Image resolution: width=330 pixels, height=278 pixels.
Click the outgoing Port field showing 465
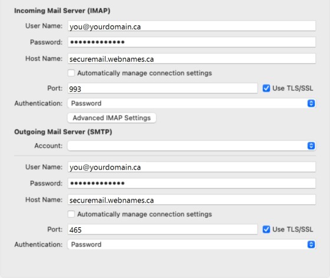(x=163, y=230)
